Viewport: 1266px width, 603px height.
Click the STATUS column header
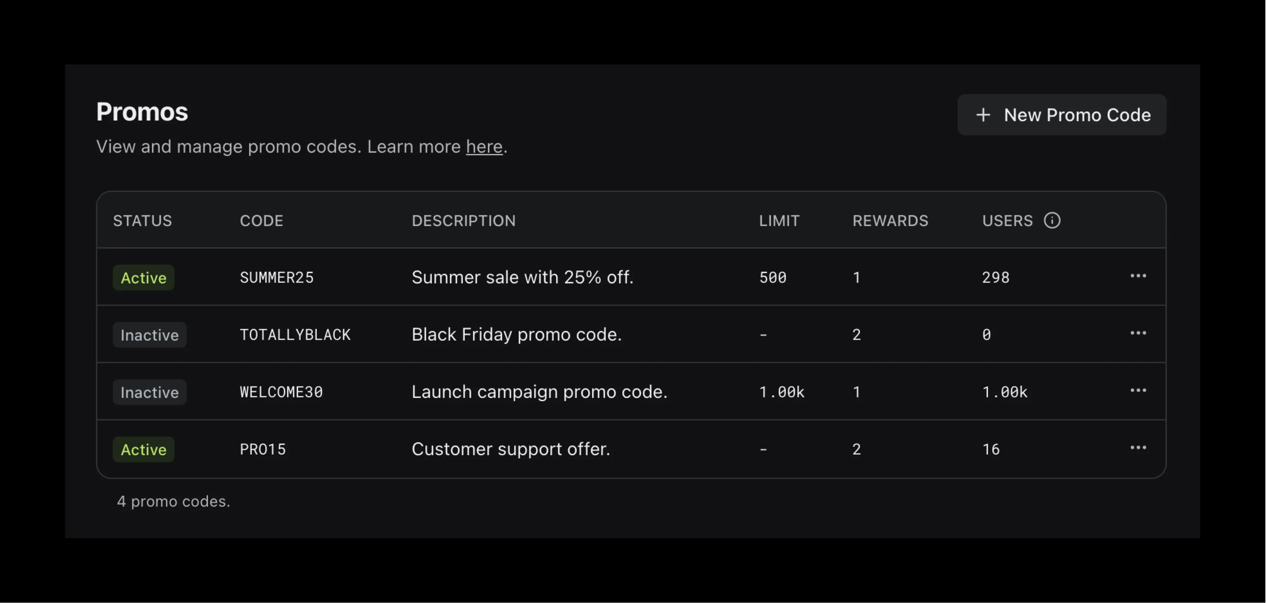click(142, 221)
